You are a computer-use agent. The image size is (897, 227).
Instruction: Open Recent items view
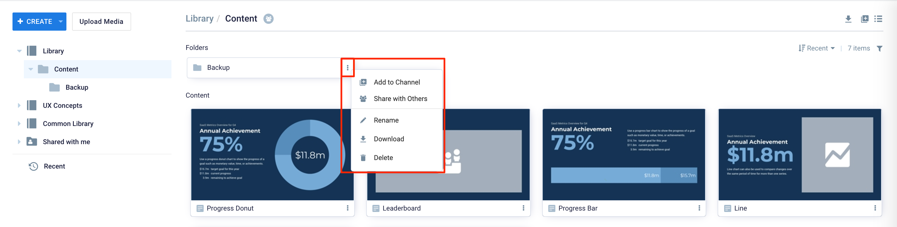click(54, 167)
